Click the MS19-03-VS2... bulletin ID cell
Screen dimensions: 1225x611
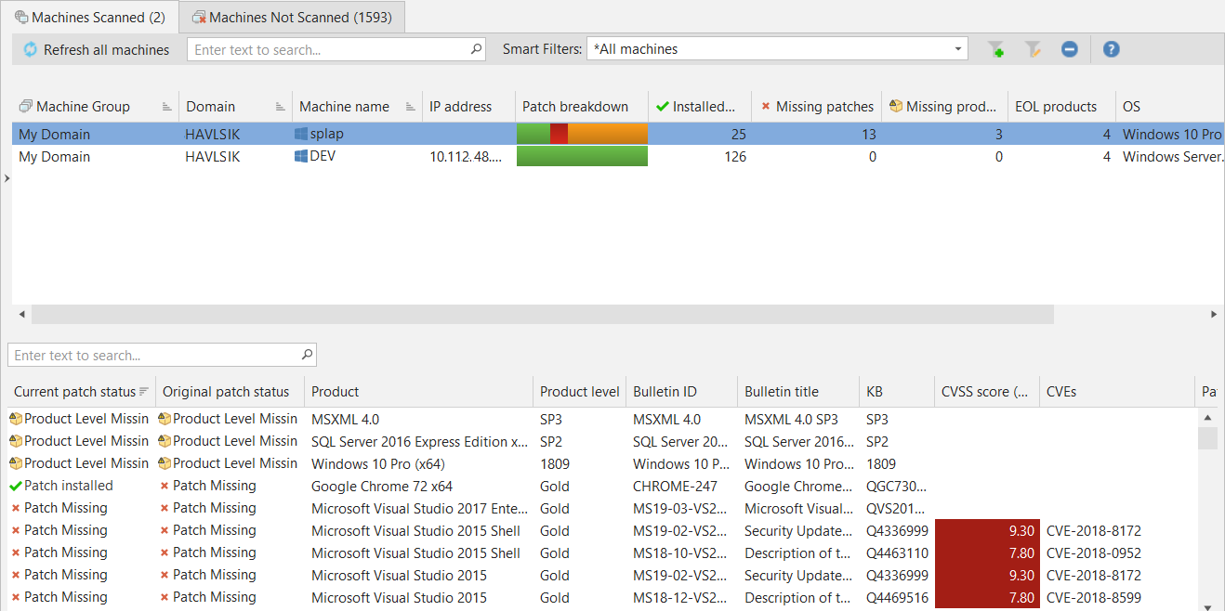[x=680, y=508]
